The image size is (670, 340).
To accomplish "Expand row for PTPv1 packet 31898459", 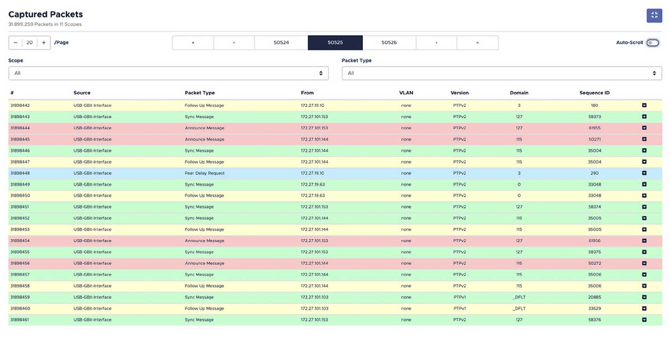I will 644,297.
